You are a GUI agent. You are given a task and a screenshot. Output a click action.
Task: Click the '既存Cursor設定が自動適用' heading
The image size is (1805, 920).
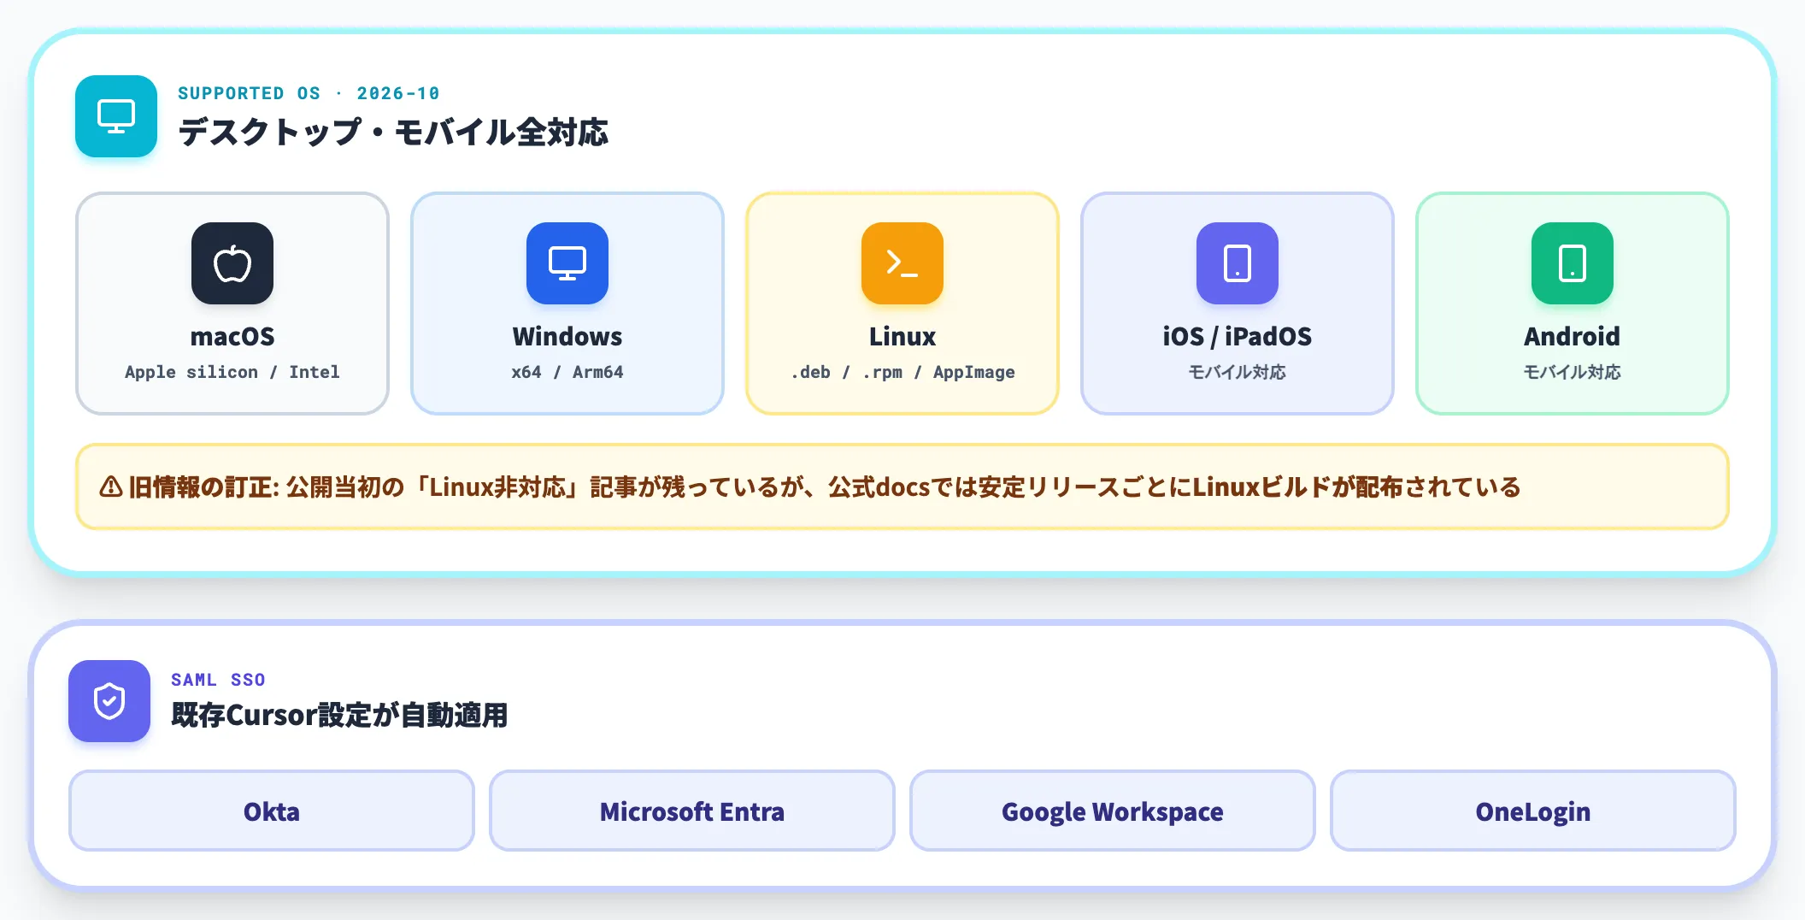click(339, 716)
